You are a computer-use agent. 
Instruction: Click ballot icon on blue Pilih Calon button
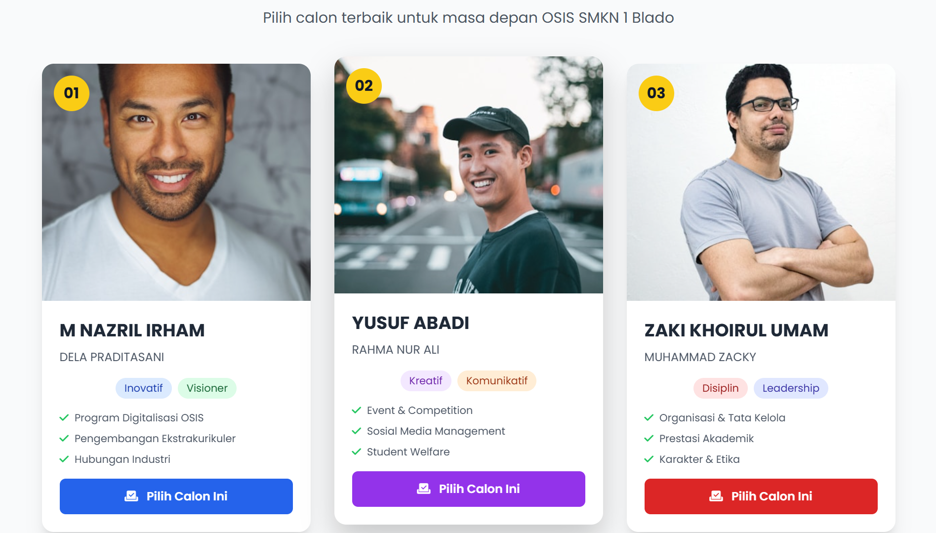coord(131,496)
